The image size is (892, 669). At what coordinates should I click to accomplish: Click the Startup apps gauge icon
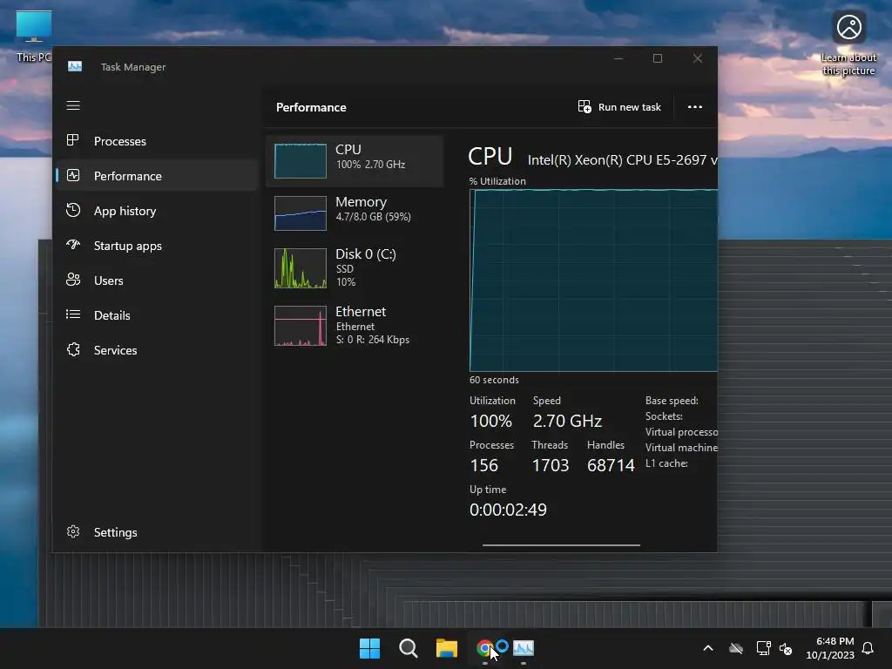[73, 245]
